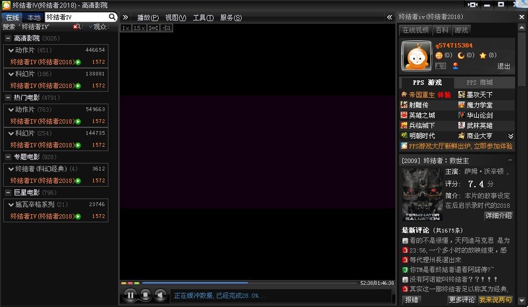Image resolution: width=528 pixels, height=307 pixels.
Task: Open the 播放(P) menu
Action: point(148,18)
